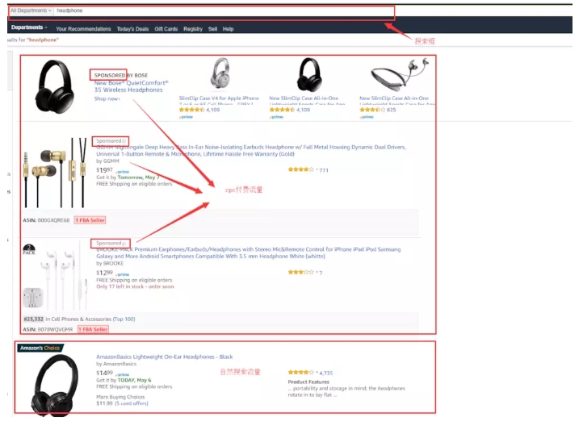This screenshot has height=426, width=583.
Task: Open the All Departments search category dropdown
Action: [31, 12]
